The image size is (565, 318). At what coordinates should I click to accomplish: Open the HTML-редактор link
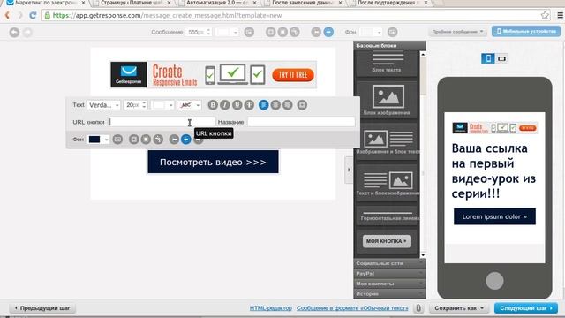(x=271, y=308)
